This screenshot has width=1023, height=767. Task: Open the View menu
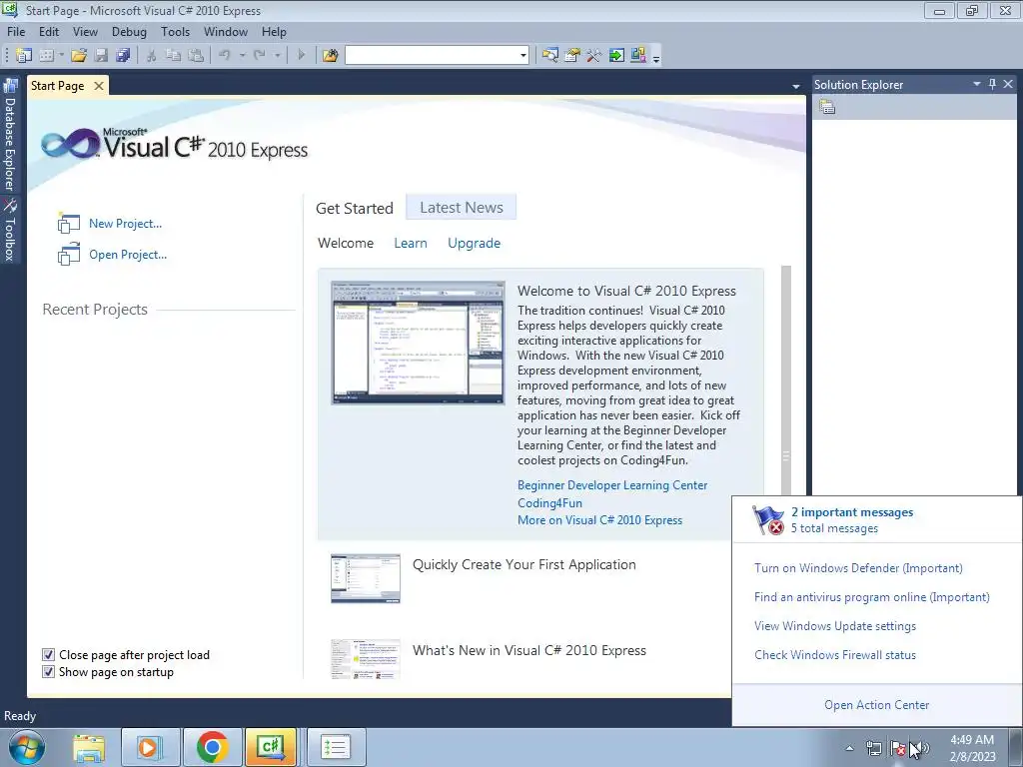click(x=86, y=31)
